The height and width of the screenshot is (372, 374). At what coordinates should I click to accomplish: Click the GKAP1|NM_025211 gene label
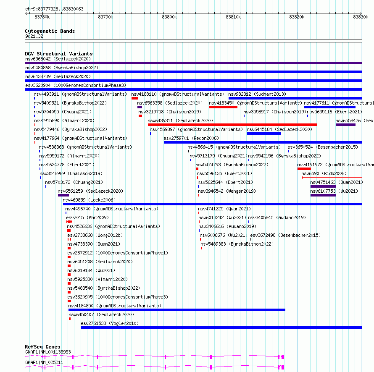[44, 362]
